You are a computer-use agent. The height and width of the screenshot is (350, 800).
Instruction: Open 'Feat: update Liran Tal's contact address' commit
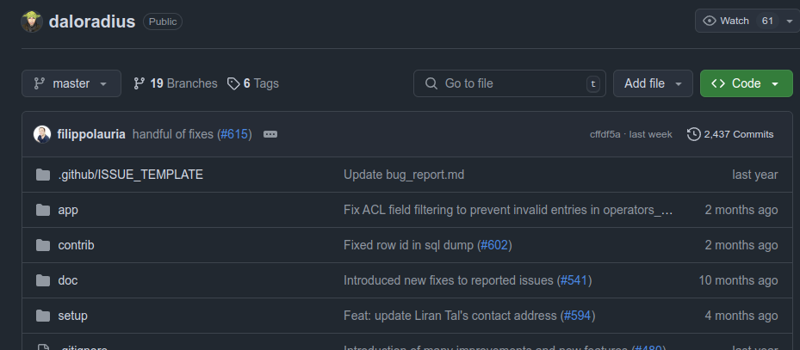(450, 316)
